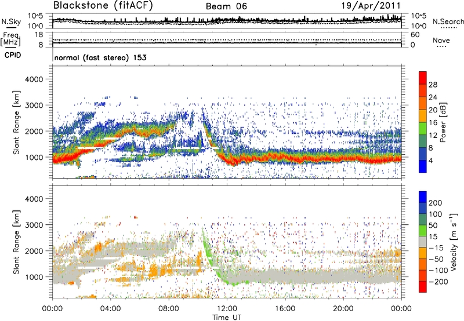Click the 'Time UT' axis label

tap(227, 318)
